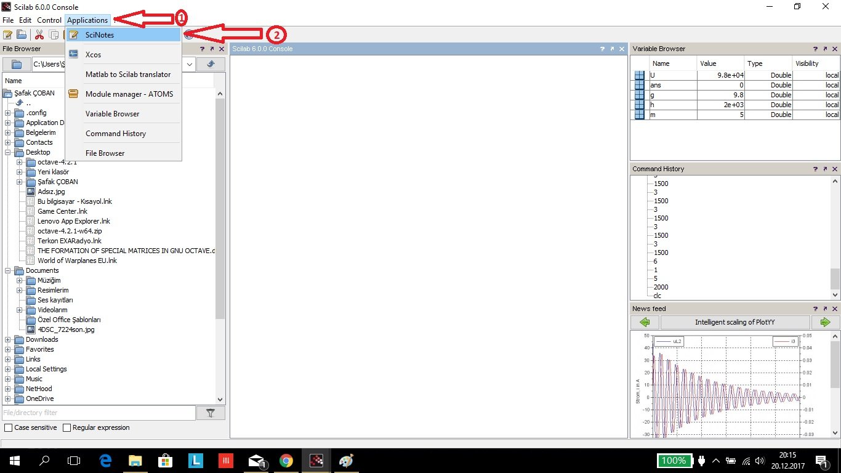841x473 pixels.
Task: Select file octave-4.2.1-w64.zip
Action: tap(70, 231)
